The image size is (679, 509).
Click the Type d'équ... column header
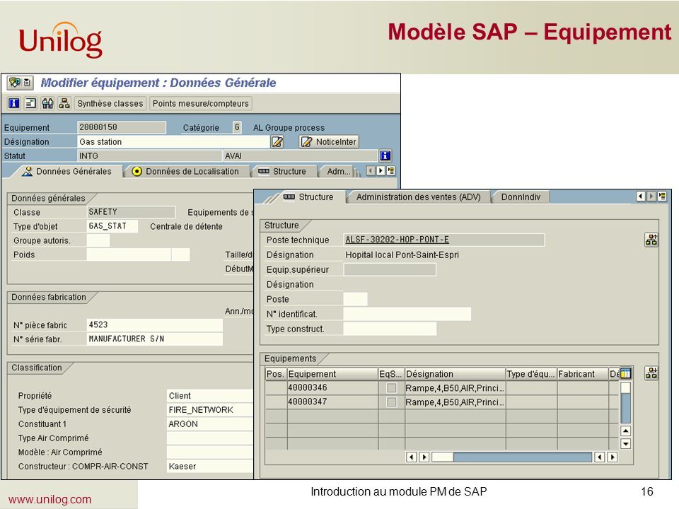(531, 374)
